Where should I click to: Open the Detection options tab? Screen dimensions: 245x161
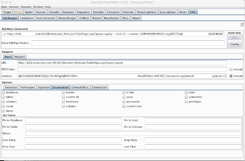tap(11, 87)
